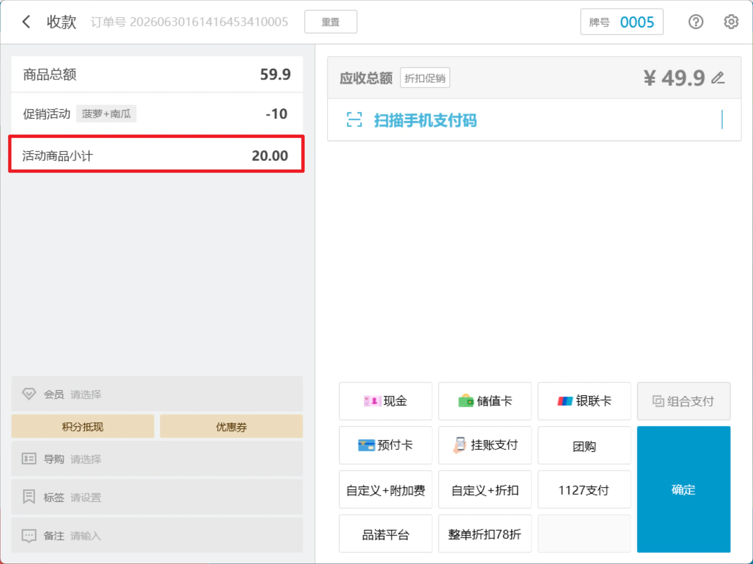Select the prepaid card (预付卡) payment option
This screenshot has height=564, width=753.
coord(385,445)
